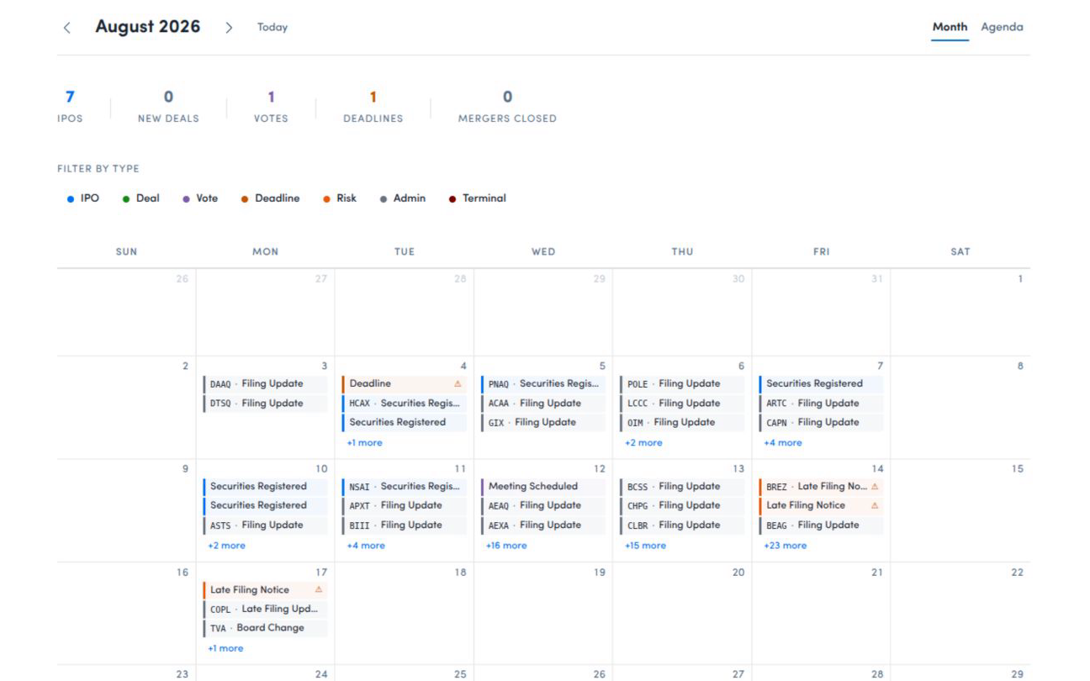Expand '+1 more' on August 4

click(x=364, y=442)
